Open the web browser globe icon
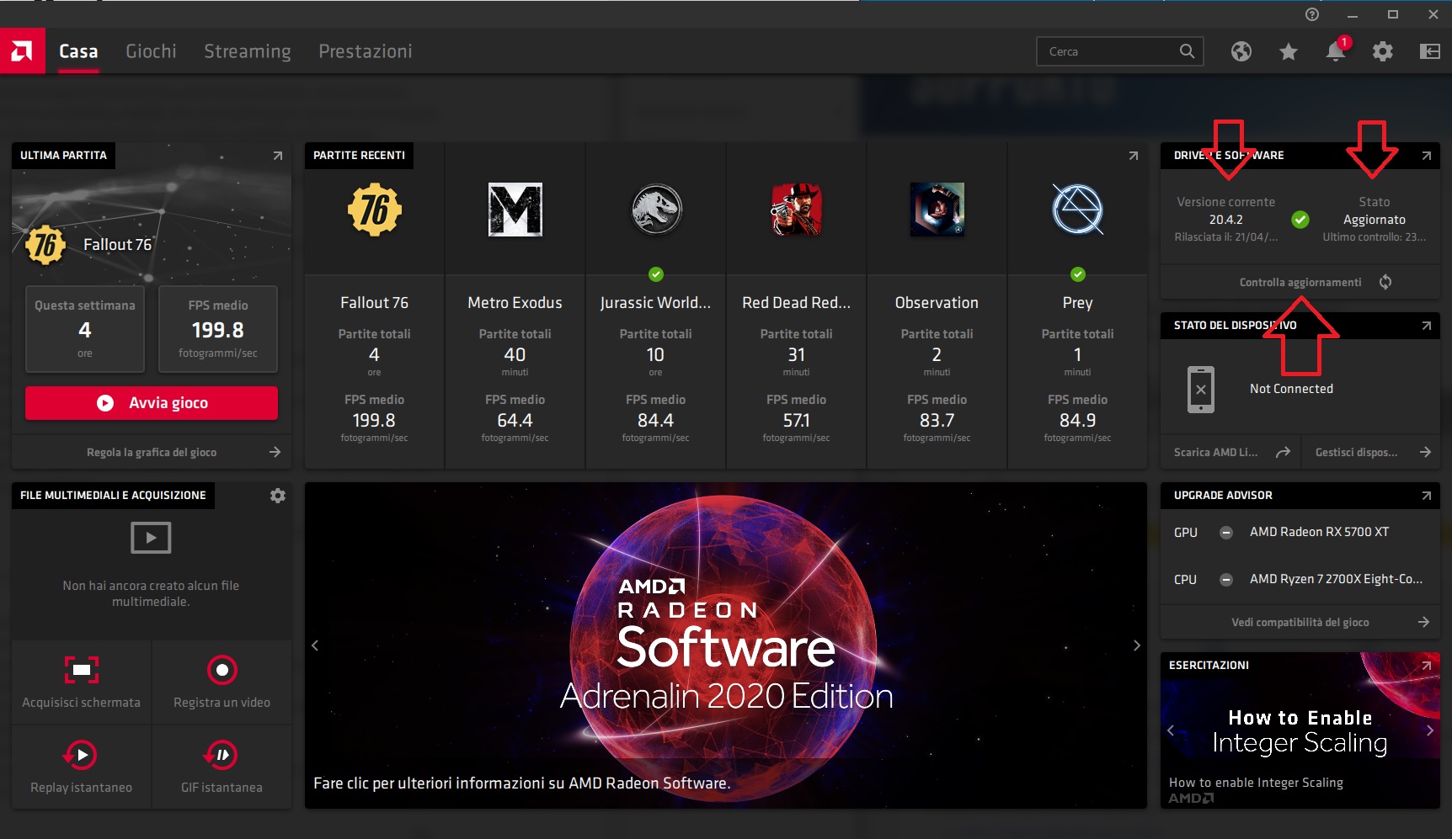This screenshot has height=839, width=1452. (x=1241, y=51)
